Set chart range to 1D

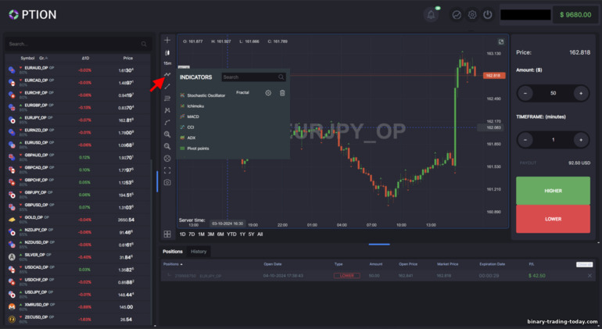tap(182, 234)
